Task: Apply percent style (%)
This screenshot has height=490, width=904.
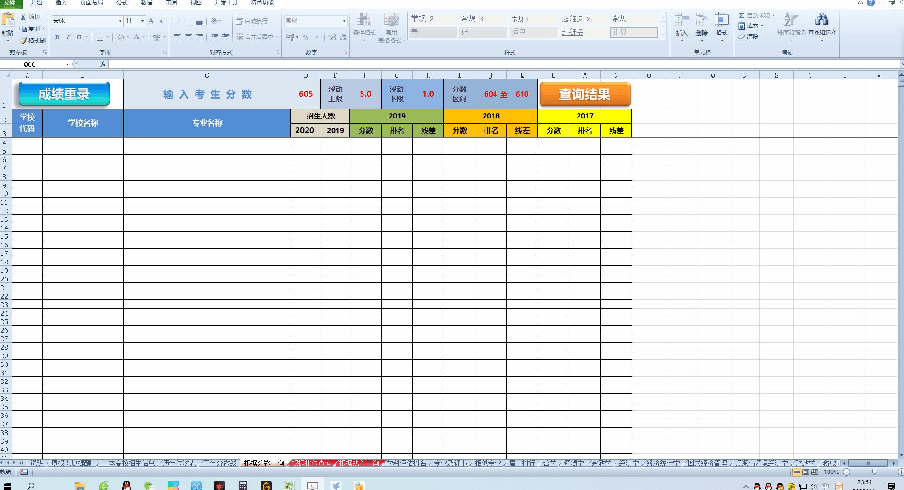Action: click(306, 37)
